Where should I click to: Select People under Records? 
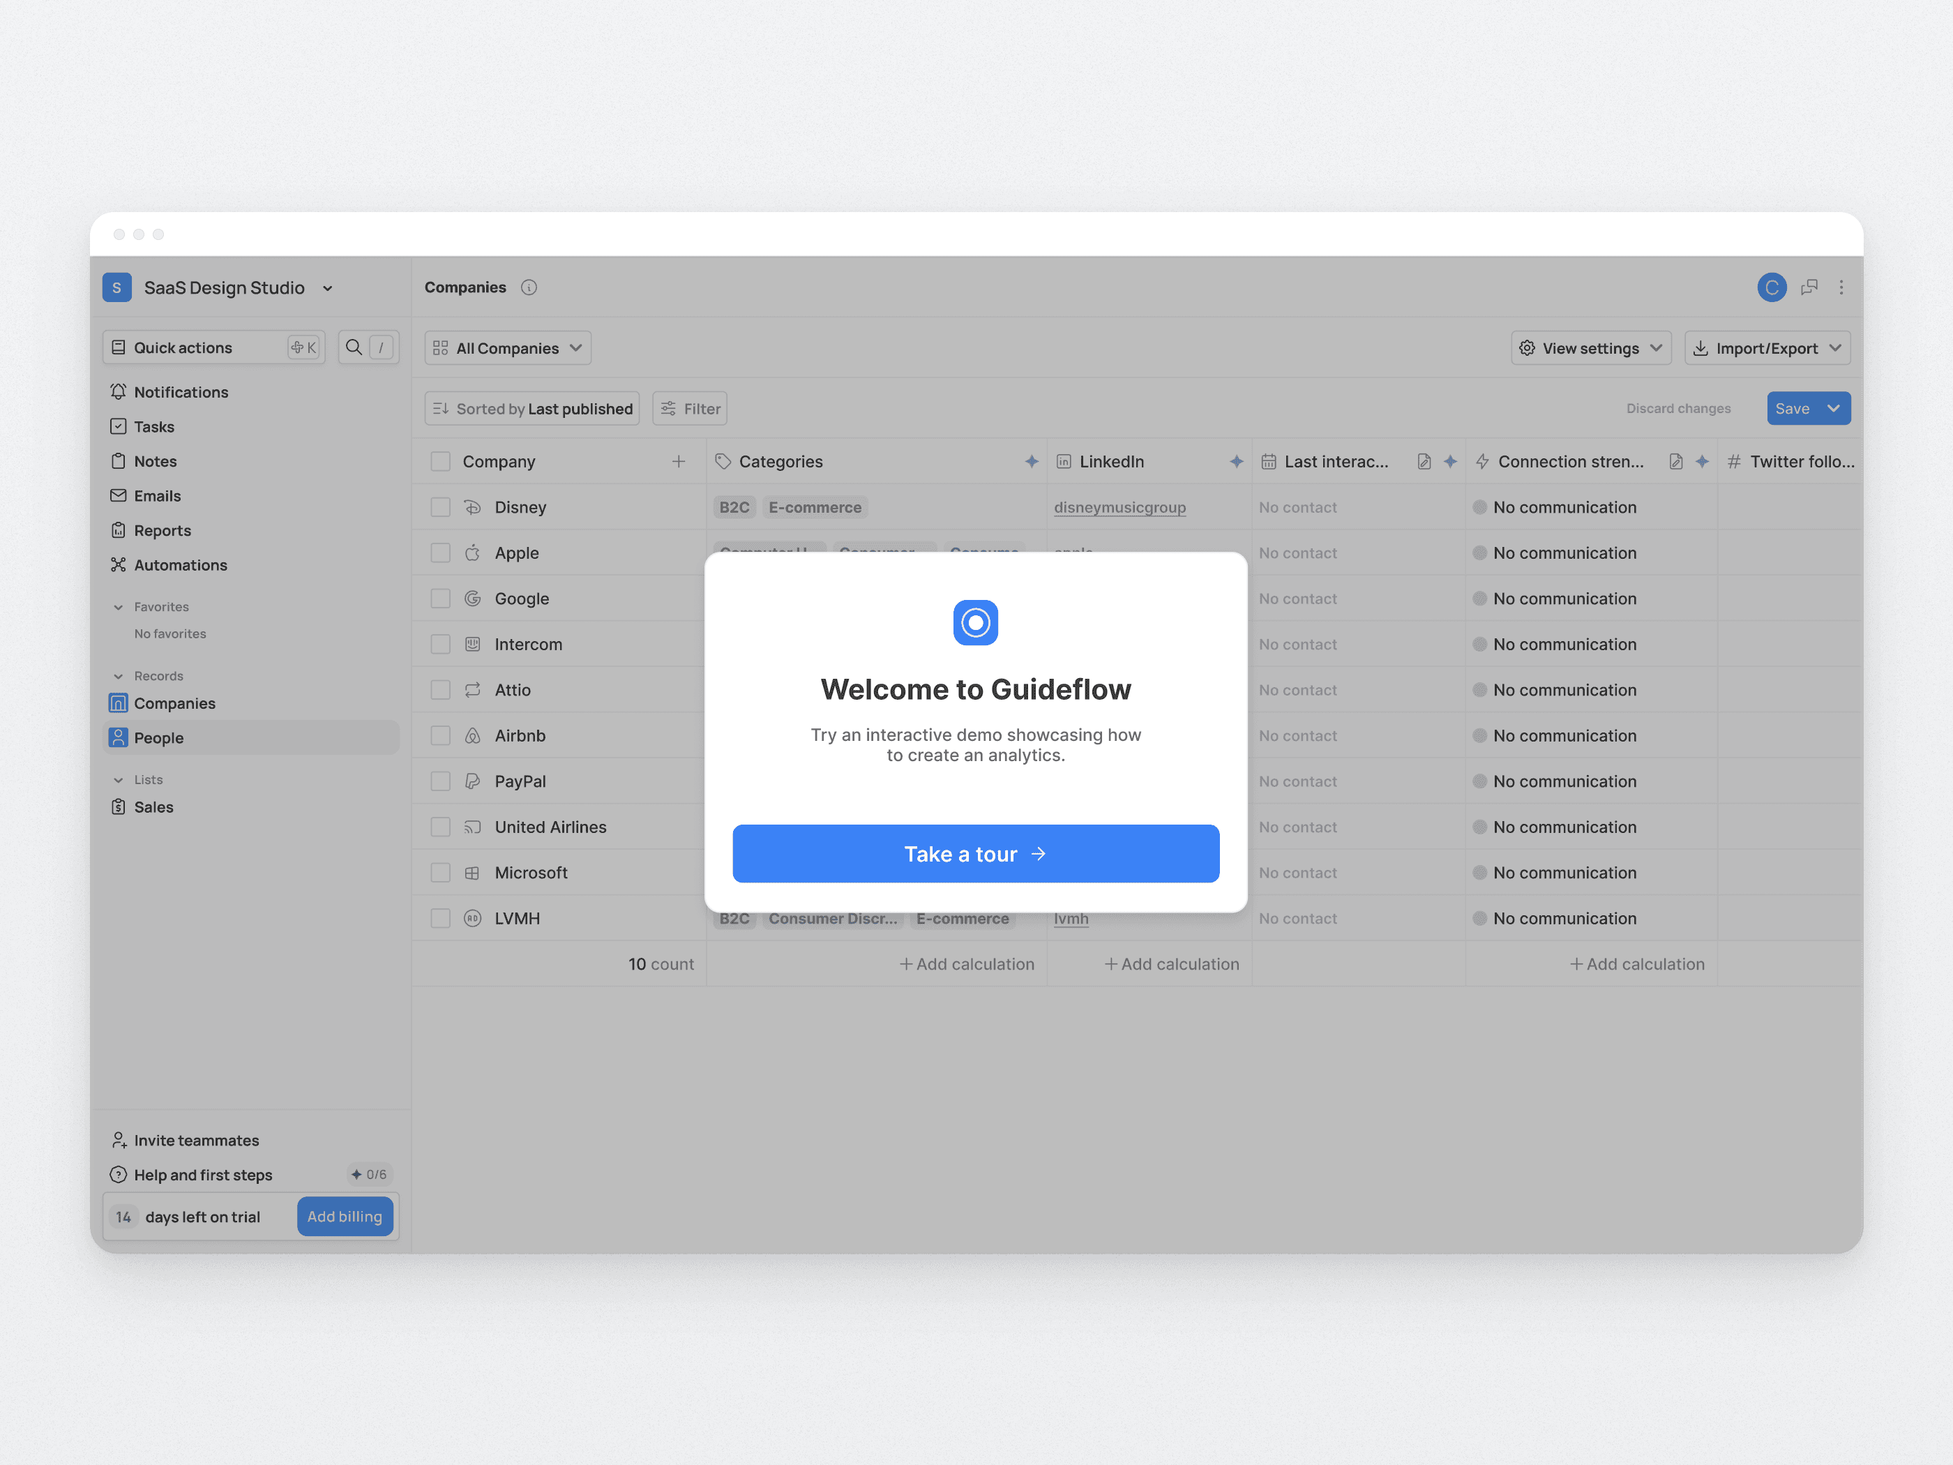[250, 737]
